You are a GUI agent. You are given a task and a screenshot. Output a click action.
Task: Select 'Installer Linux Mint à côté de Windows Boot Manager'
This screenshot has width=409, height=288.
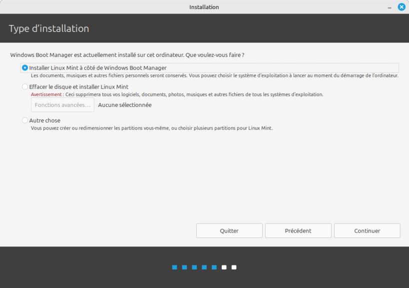(25, 68)
